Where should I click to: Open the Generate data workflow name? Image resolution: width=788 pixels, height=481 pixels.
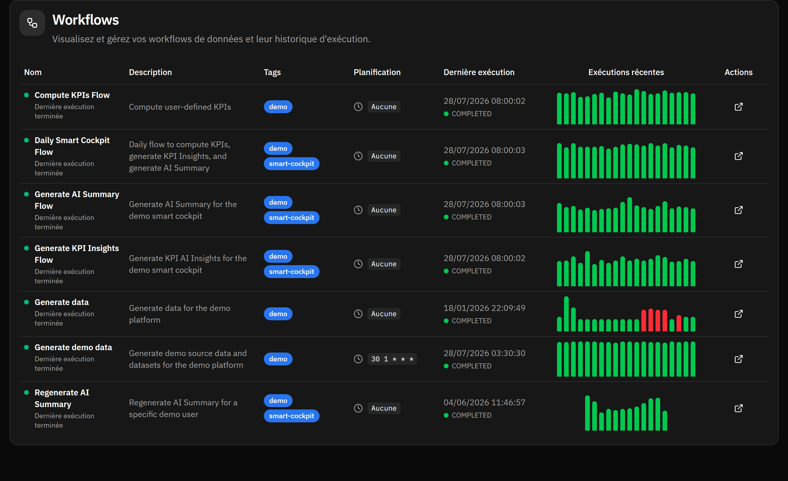pos(61,302)
